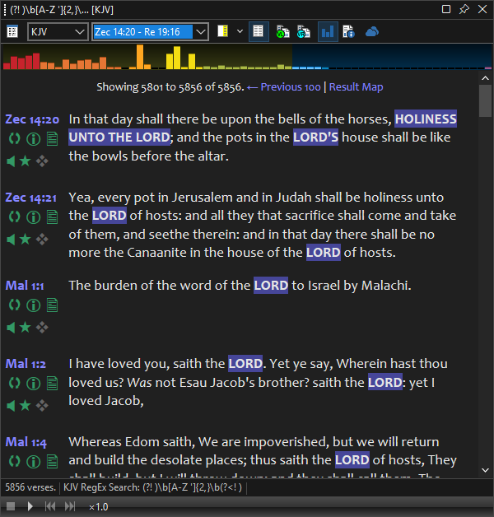Click the info icon under Zec 14:20
The height and width of the screenshot is (517, 494).
33,139
